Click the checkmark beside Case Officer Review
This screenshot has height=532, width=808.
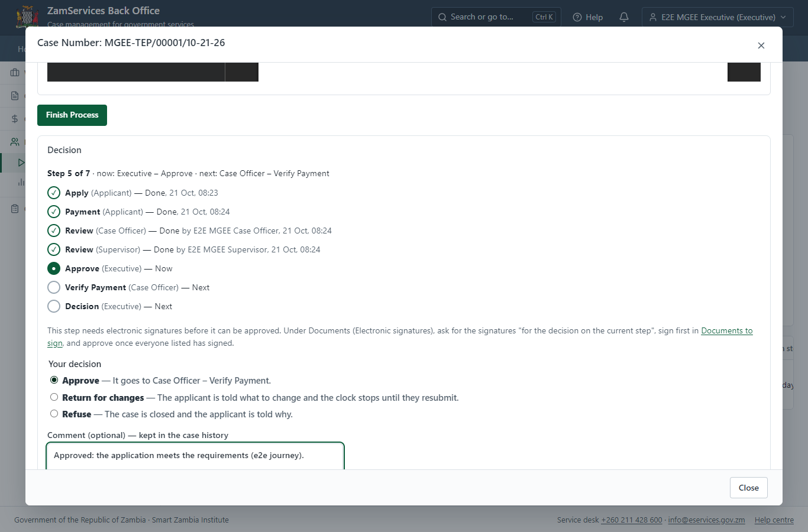tap(54, 231)
